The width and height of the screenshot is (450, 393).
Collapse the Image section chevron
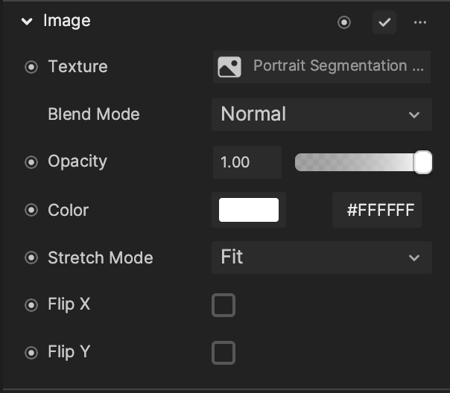point(27,22)
